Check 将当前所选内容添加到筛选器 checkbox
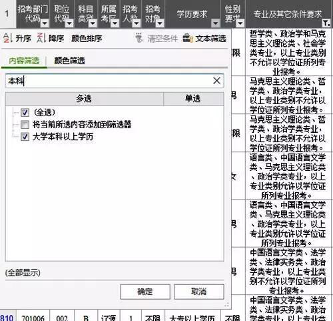 [25, 125]
